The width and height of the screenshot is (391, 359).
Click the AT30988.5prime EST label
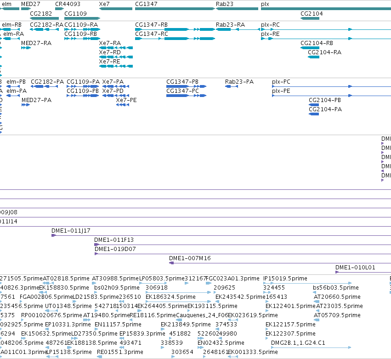115,279
